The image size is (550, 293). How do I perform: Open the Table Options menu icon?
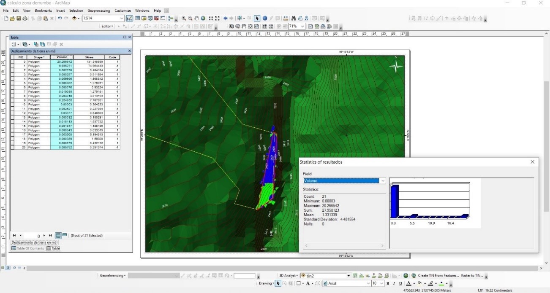pos(15,44)
